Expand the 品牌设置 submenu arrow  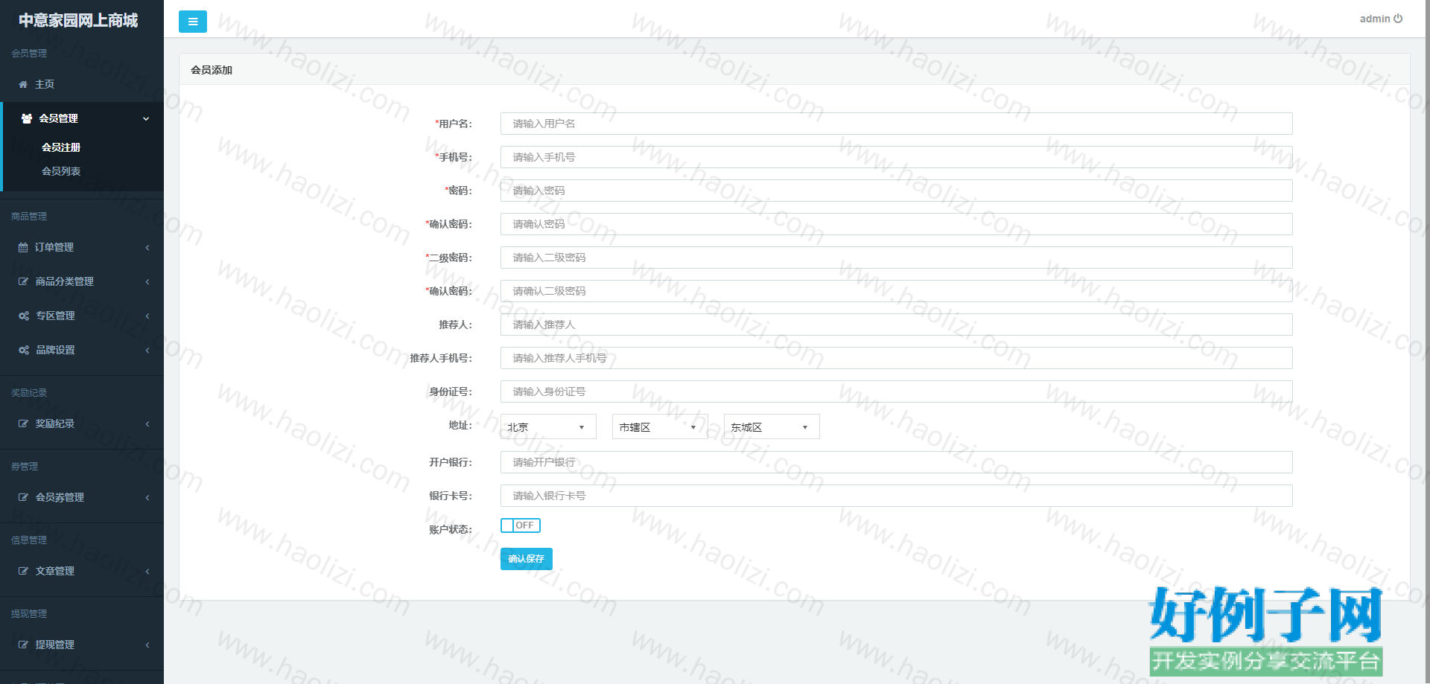pyautogui.click(x=147, y=350)
